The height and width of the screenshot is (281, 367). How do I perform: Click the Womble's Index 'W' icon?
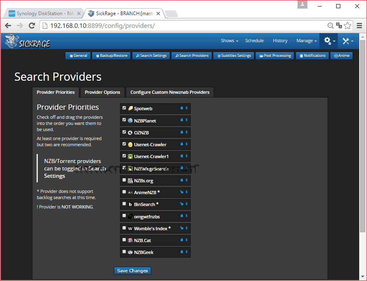[x=130, y=229]
